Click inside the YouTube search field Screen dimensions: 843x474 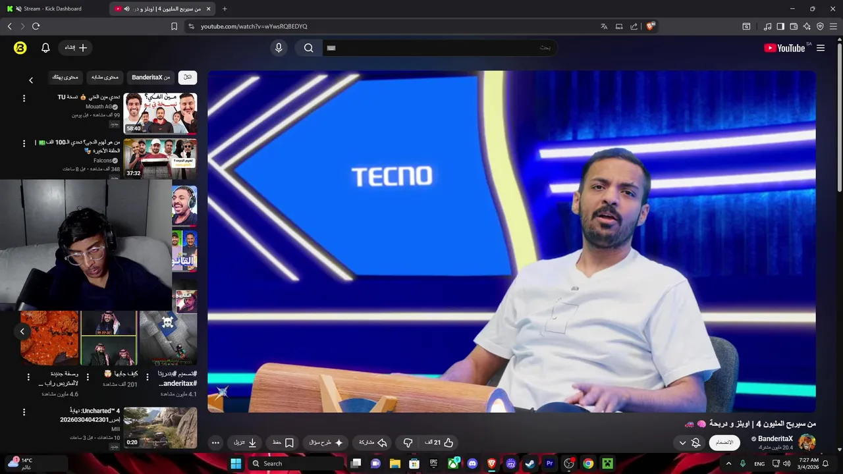coord(440,47)
